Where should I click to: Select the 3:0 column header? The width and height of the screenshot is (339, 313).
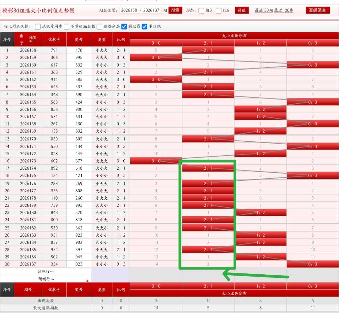coord(156,43)
